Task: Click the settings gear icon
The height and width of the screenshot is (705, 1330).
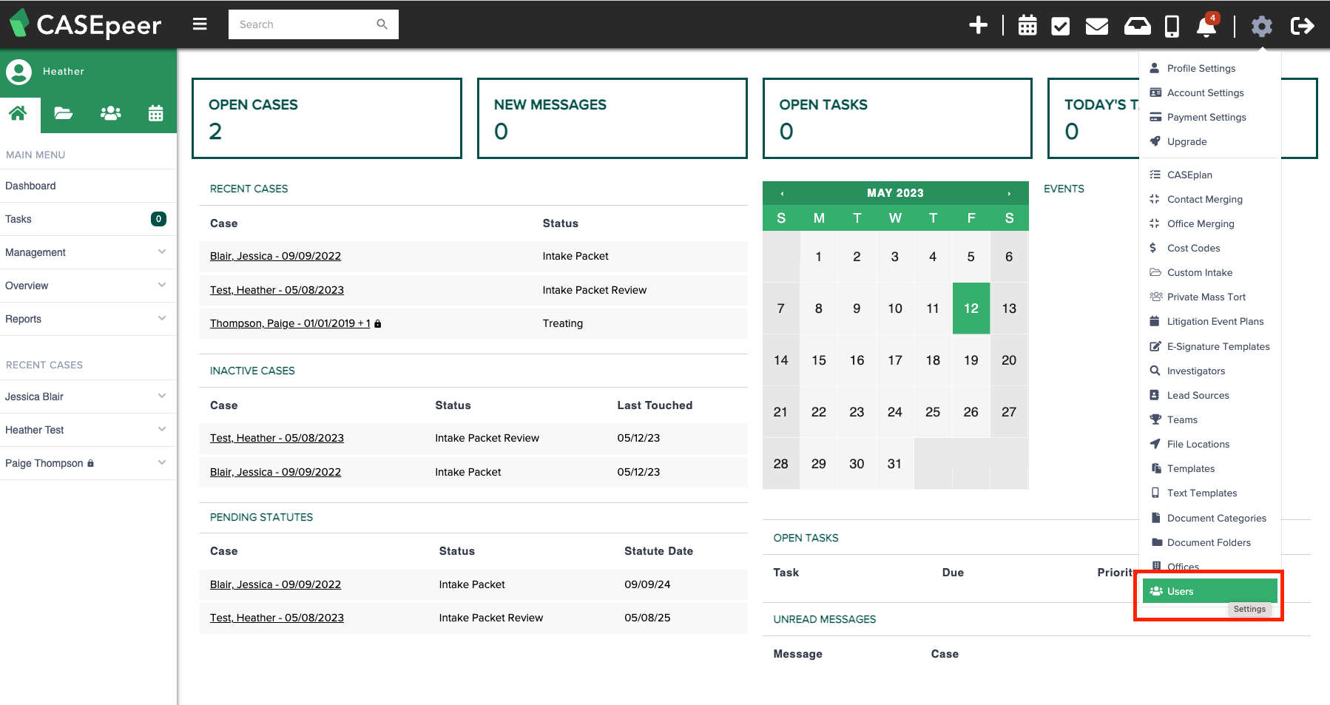Action: coord(1262,27)
